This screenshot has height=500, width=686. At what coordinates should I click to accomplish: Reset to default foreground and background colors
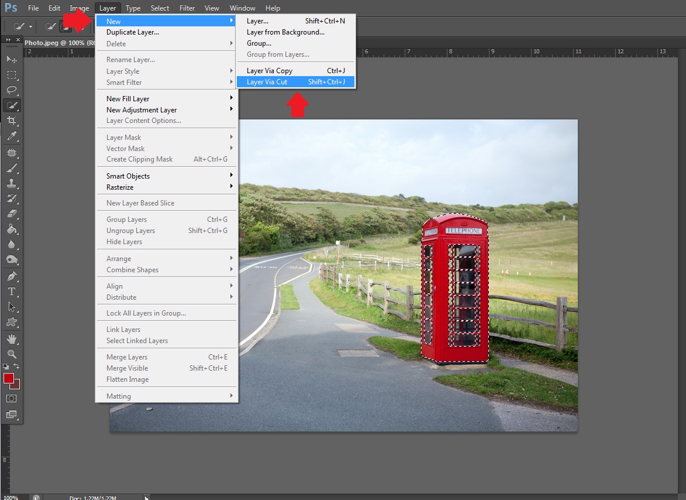[x=6, y=367]
